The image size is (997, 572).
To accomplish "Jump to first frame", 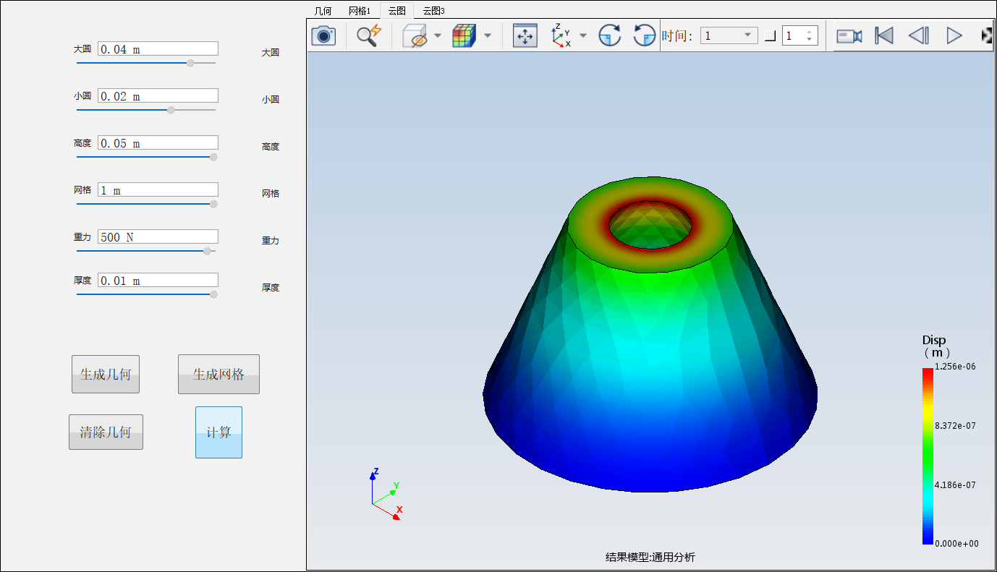I will click(884, 35).
